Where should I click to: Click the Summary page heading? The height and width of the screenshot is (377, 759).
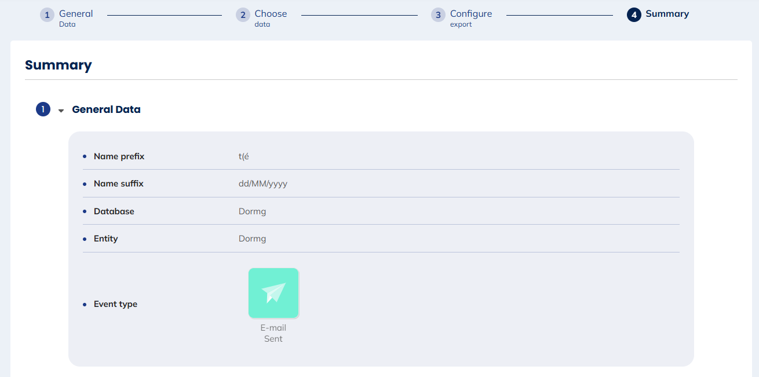(59, 65)
